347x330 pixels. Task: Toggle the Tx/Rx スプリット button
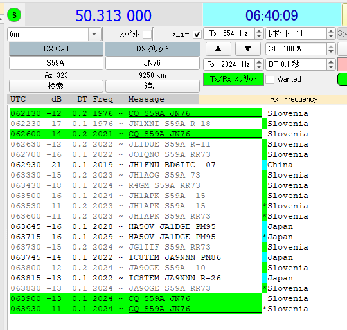[x=233, y=79]
